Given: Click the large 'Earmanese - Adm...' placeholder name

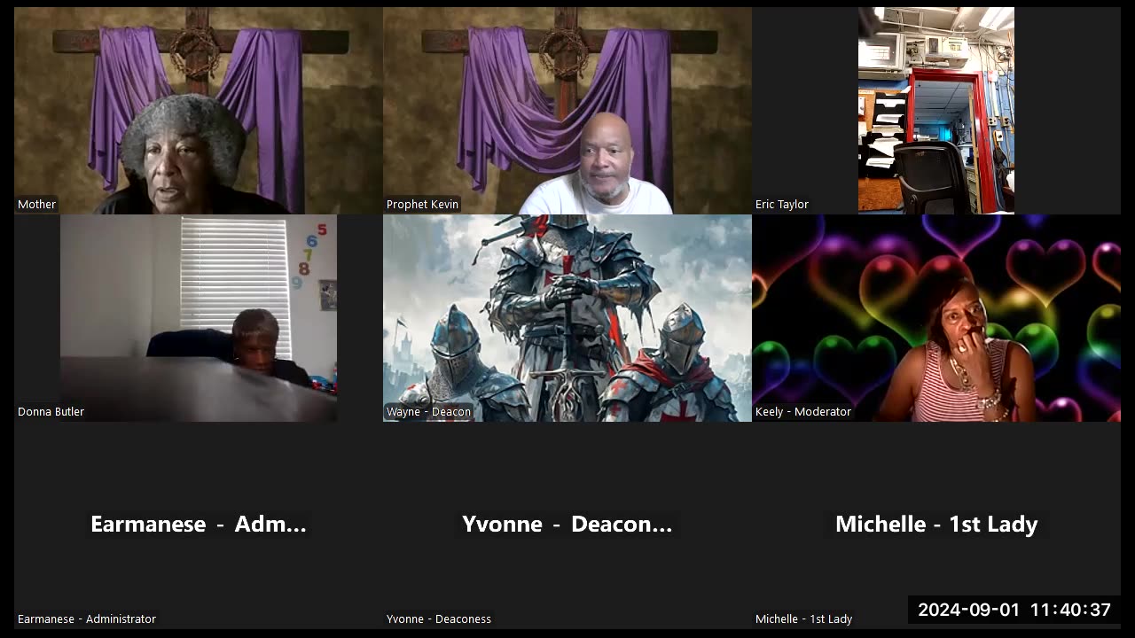Looking at the screenshot, I should pyautogui.click(x=199, y=524).
